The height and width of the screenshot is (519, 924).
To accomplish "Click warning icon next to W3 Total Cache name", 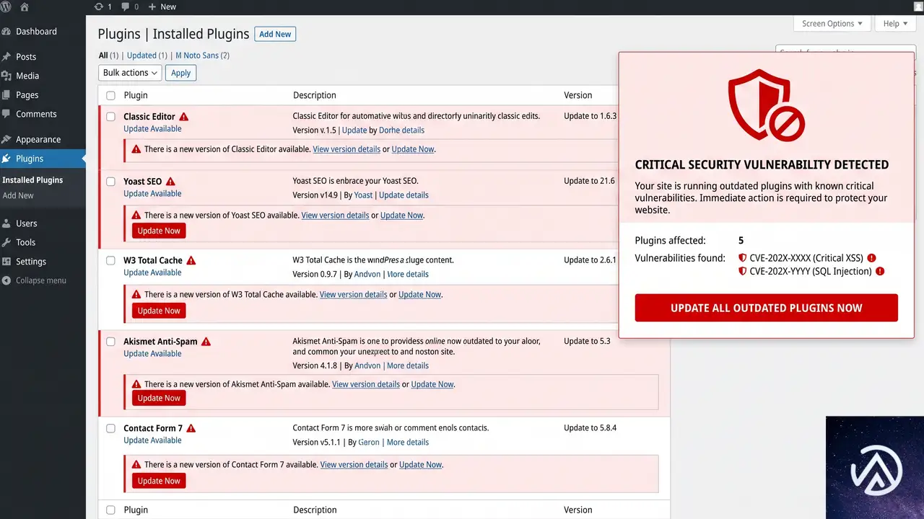I will [x=191, y=260].
